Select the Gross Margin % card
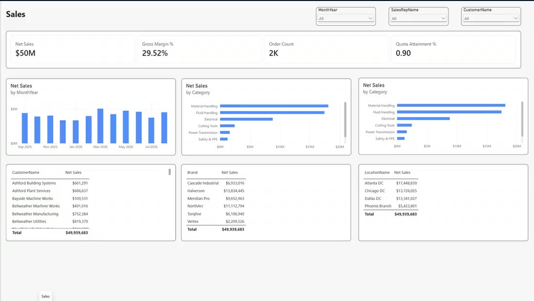The image size is (534, 301). coord(199,50)
